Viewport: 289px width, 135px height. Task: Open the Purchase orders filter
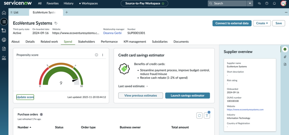pyautogui.click(x=207, y=116)
